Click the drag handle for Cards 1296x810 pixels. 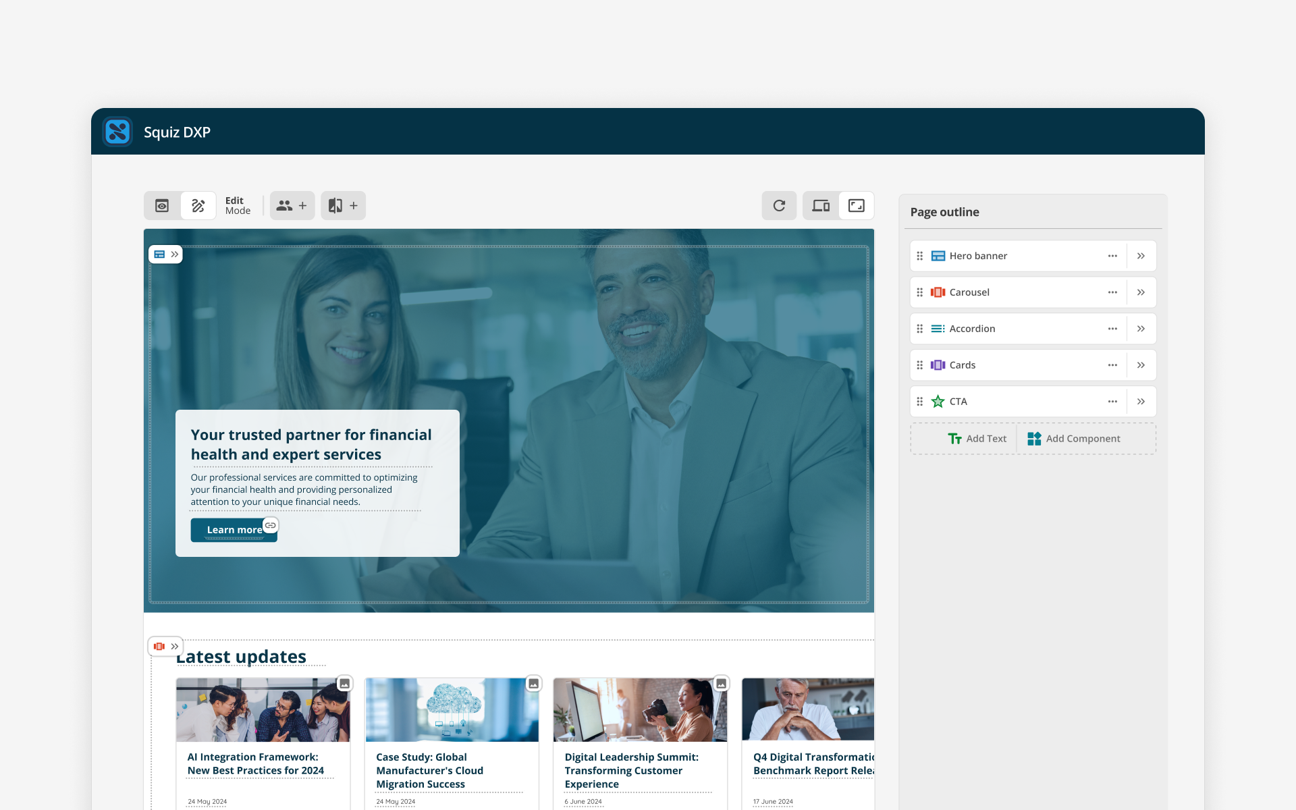point(919,365)
